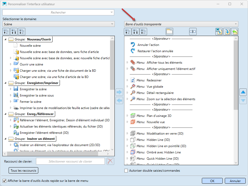The height and width of the screenshot is (186, 248).
Task: Click the green reset arrow icon
Action: [235, 32]
